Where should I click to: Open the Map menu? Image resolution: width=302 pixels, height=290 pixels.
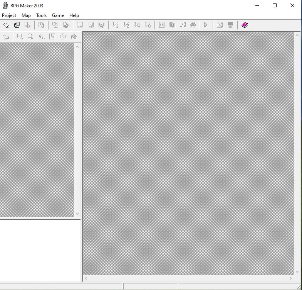pyautogui.click(x=26, y=15)
